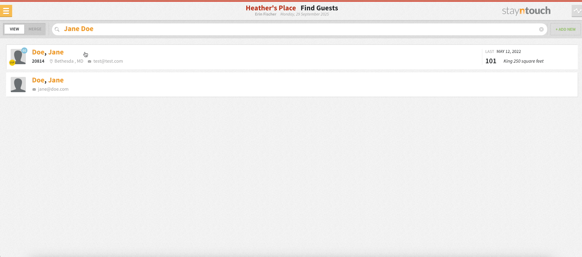Switch to MERGE mode
The width and height of the screenshot is (582, 257).
[x=35, y=29]
